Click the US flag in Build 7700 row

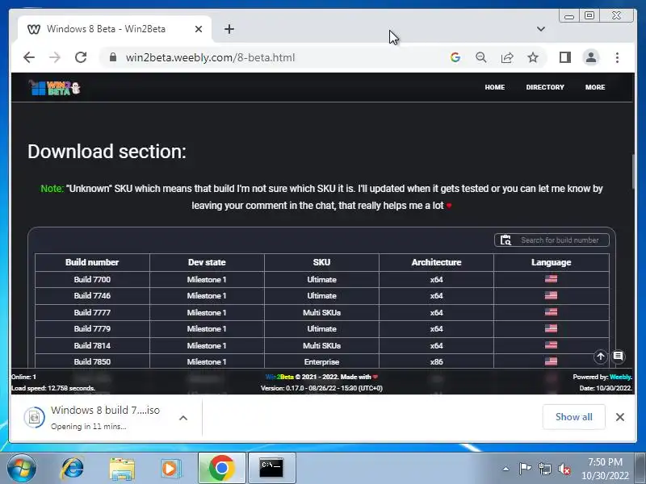point(551,279)
